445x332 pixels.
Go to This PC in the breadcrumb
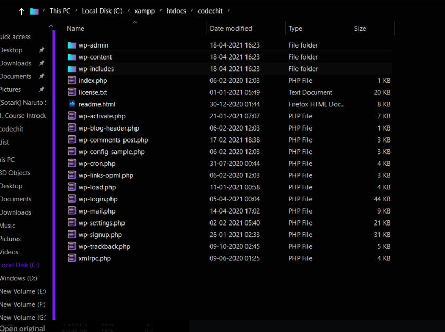[x=60, y=11]
